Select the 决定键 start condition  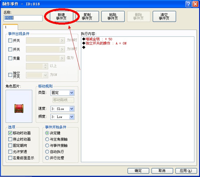(47, 133)
